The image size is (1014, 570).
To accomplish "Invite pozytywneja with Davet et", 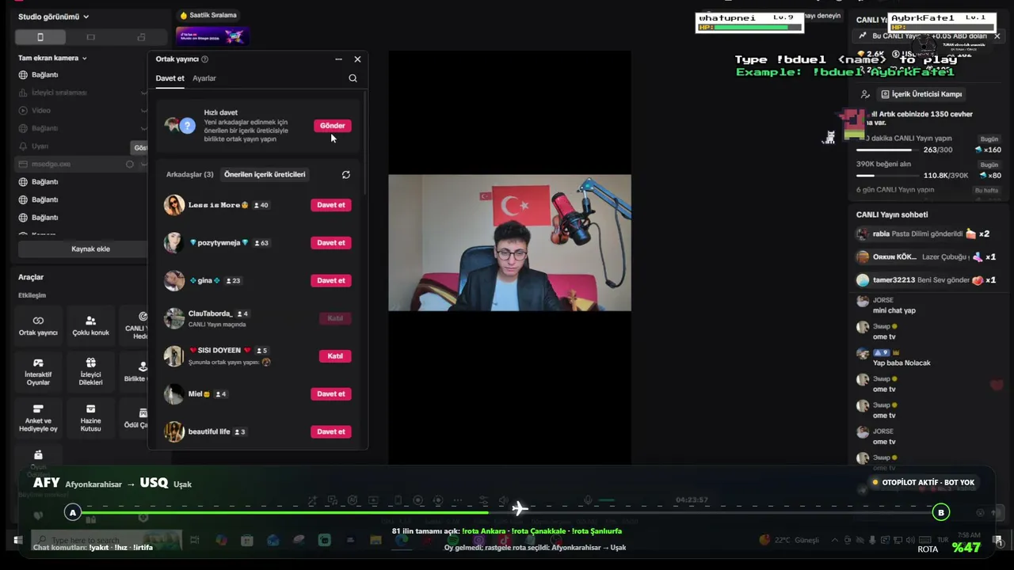I will point(331,243).
